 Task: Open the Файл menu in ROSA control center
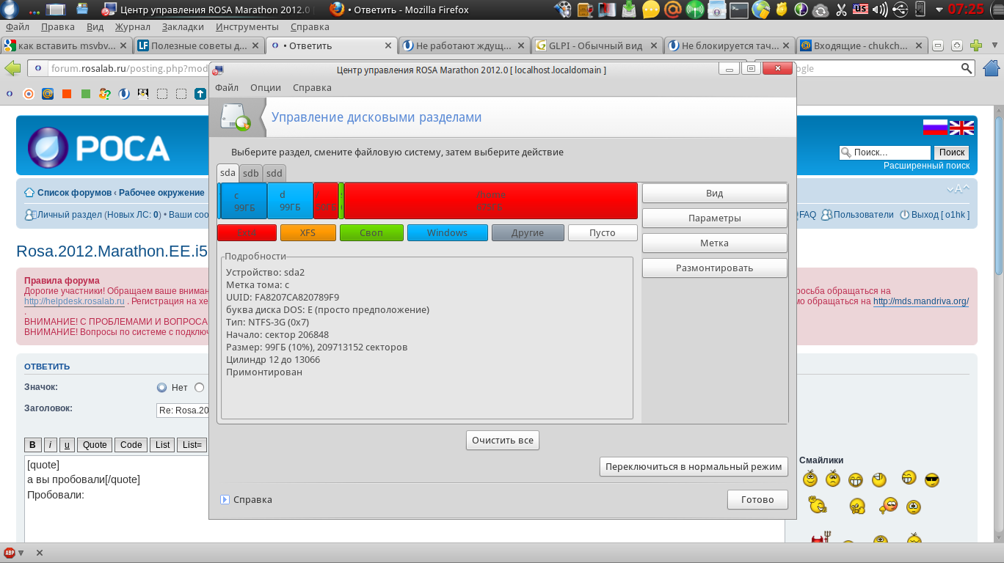coord(227,87)
